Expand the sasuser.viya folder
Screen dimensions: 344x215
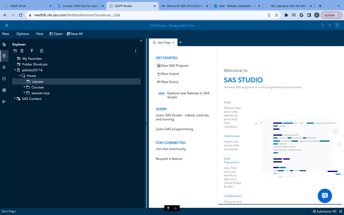24,93
